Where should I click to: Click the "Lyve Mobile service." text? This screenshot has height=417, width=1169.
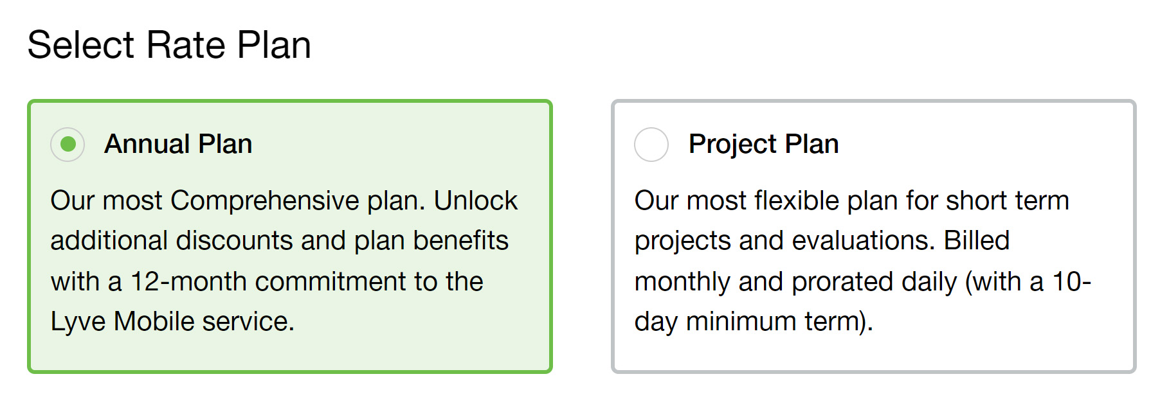pyautogui.click(x=172, y=321)
